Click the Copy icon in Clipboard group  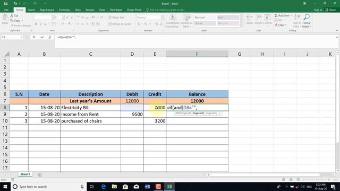pyautogui.click(x=12, y=21)
